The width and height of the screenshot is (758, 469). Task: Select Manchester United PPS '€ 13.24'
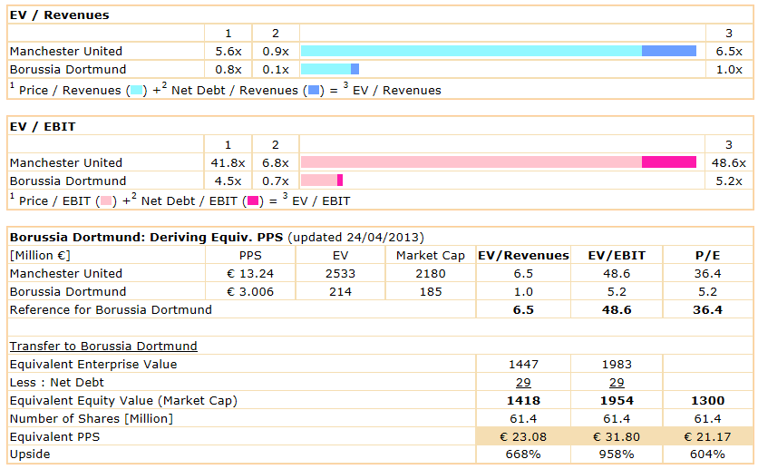[x=250, y=274]
